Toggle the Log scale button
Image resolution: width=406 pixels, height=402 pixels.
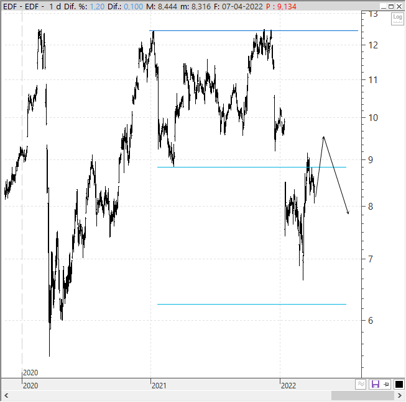coord(397,19)
